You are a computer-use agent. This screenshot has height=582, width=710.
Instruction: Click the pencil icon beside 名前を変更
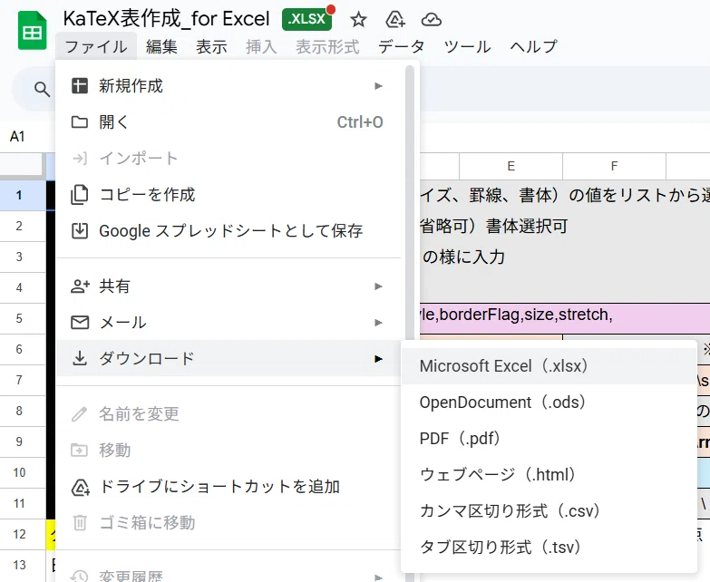80,414
